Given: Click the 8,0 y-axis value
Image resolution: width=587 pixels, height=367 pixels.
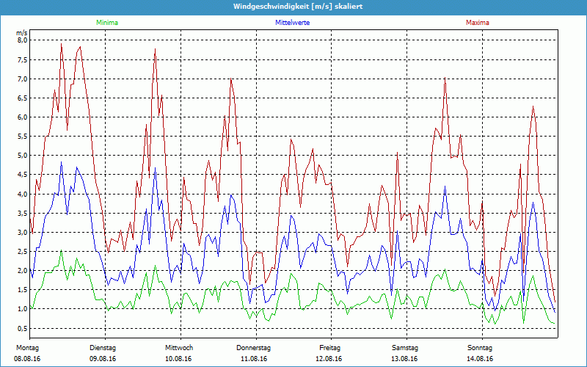Looking at the screenshot, I should coord(23,40).
